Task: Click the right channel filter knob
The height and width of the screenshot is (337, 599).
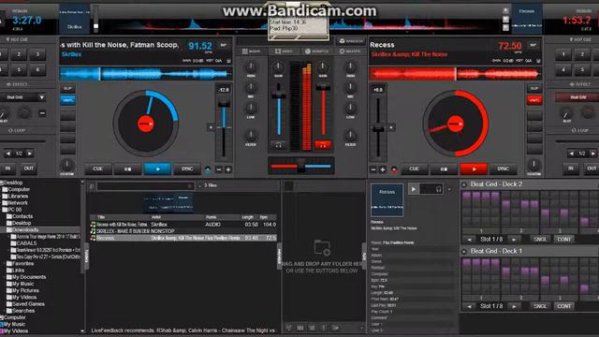Action: [x=350, y=135]
